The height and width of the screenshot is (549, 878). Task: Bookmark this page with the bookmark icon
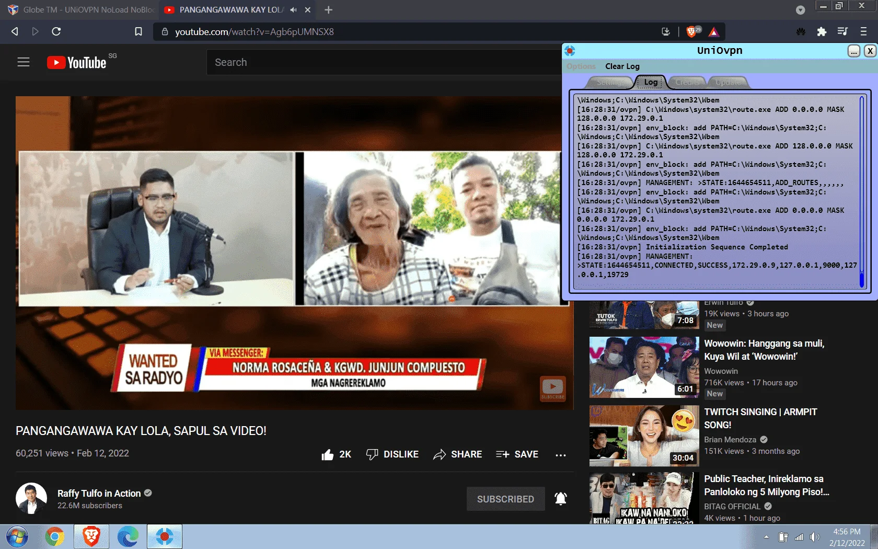(138, 31)
